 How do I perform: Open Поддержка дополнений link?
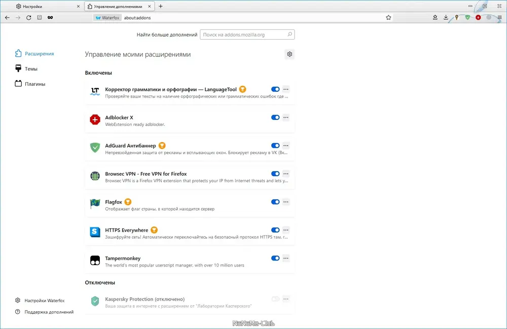(x=44, y=312)
